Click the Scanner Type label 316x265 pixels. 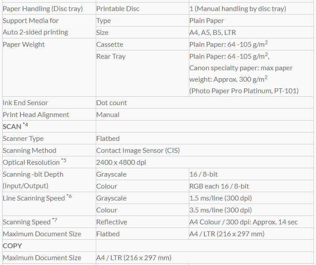pyautogui.click(x=23, y=139)
